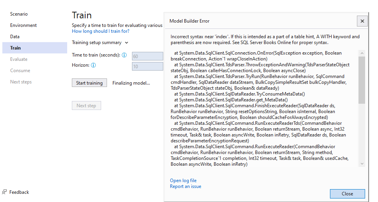Open log file link
This screenshot has height=202, width=378.
coord(183,181)
